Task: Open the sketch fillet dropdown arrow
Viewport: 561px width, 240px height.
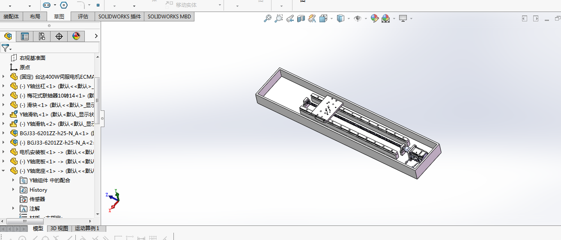Action: (x=89, y=6)
